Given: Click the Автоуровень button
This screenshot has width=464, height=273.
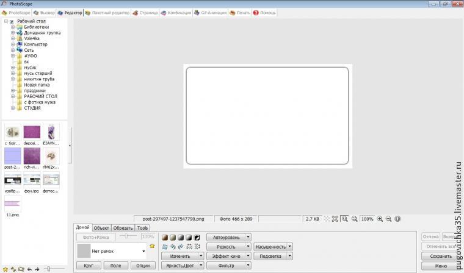Looking at the screenshot, I should point(227,237).
